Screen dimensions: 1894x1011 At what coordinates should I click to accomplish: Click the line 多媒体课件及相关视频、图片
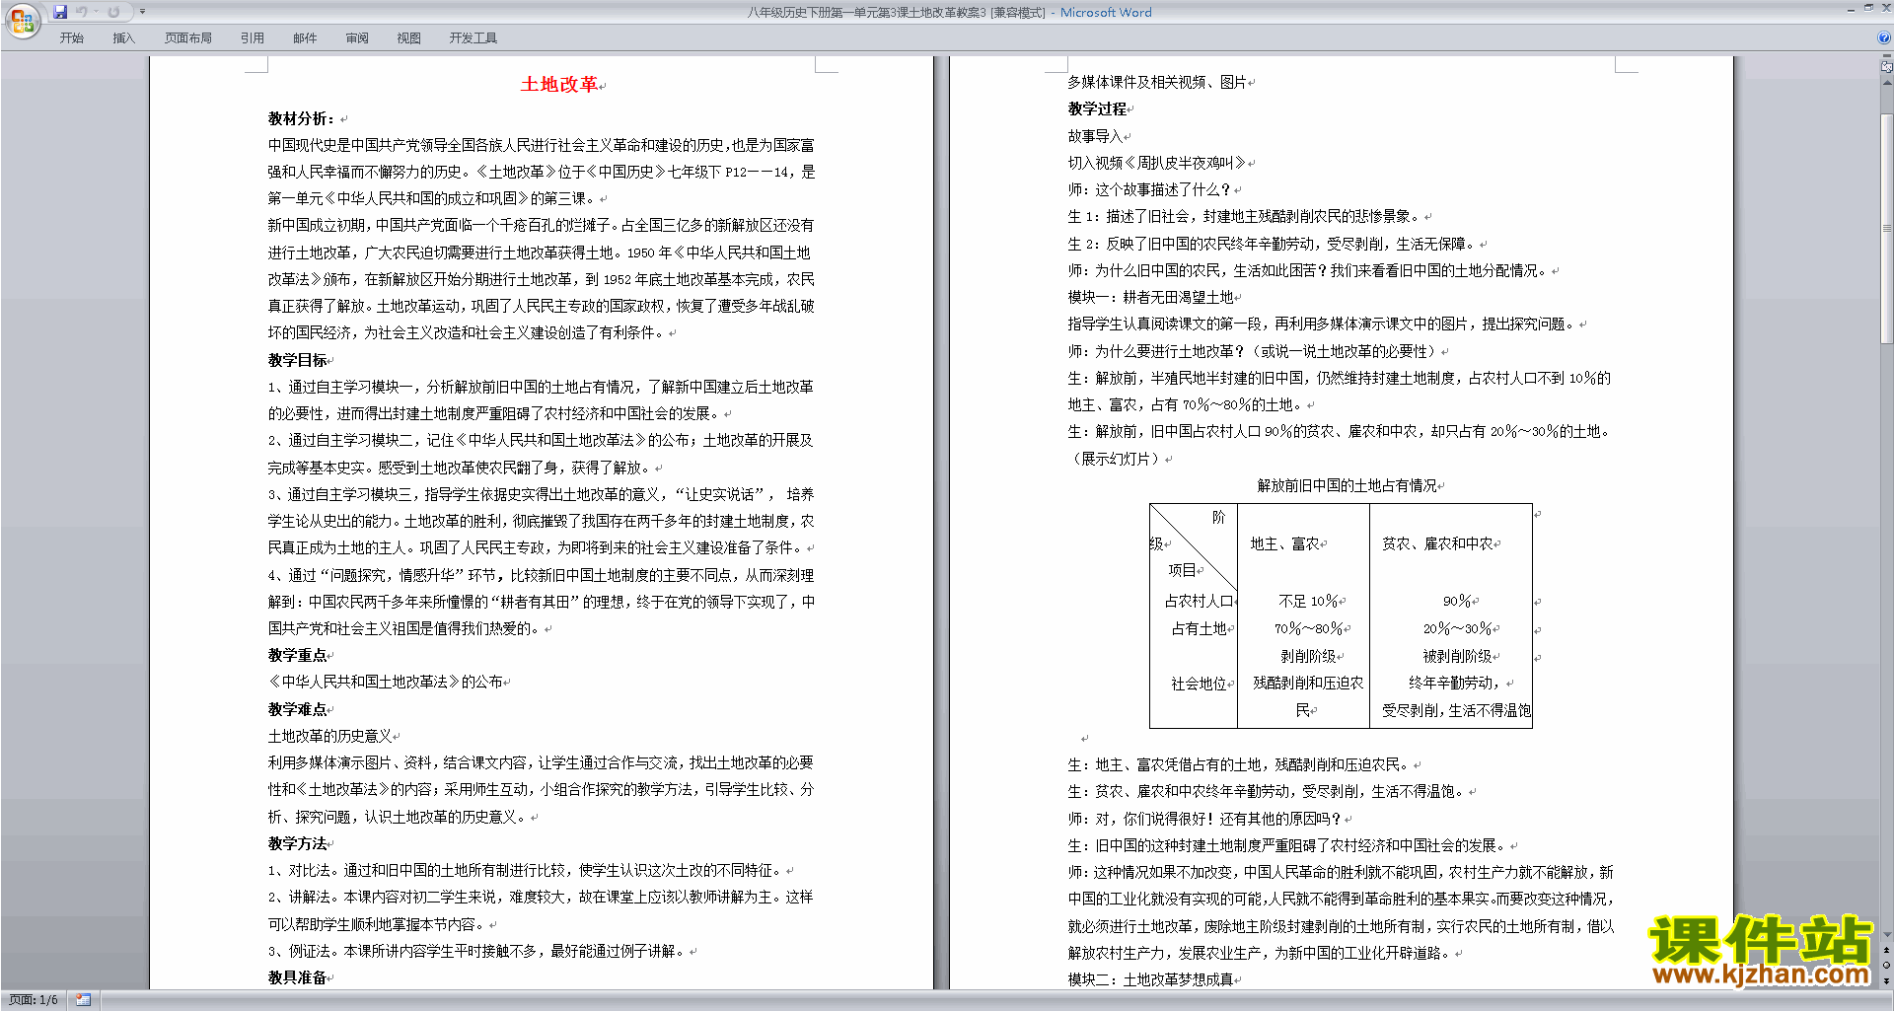tap(1157, 82)
